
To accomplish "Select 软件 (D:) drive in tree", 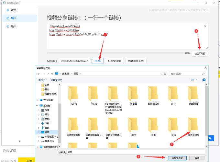I will pyautogui.click(x=48, y=141).
